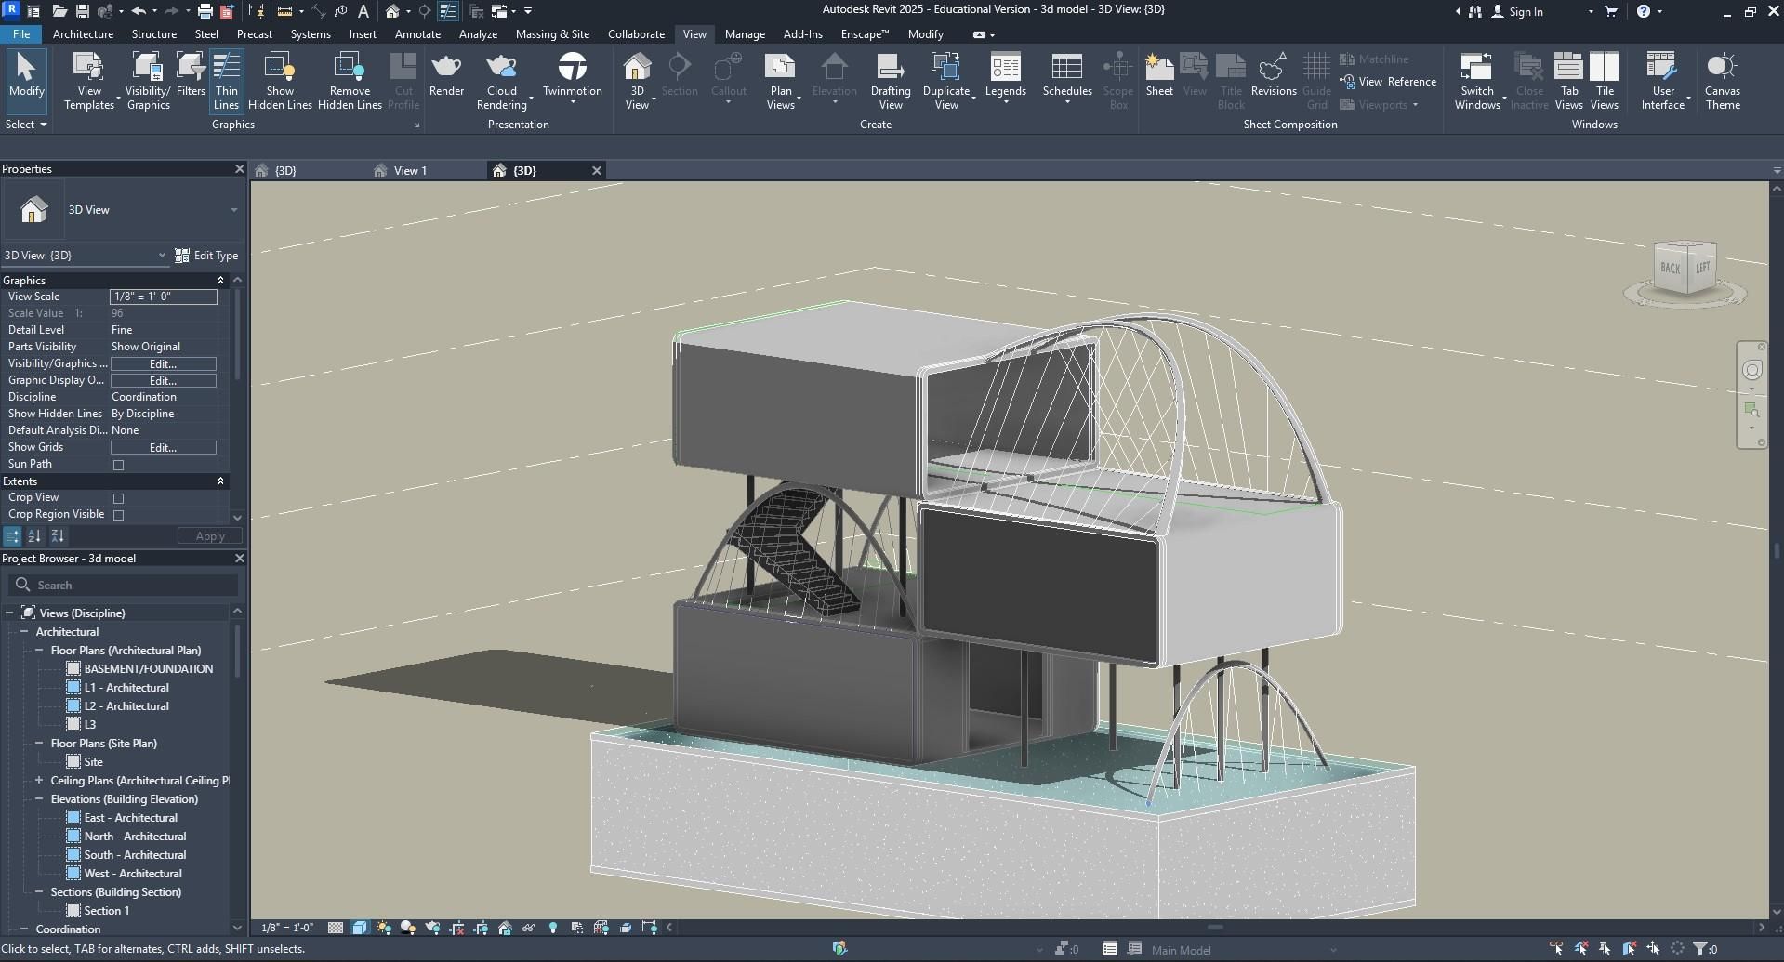Open the Architecture ribbon tab

83,34
